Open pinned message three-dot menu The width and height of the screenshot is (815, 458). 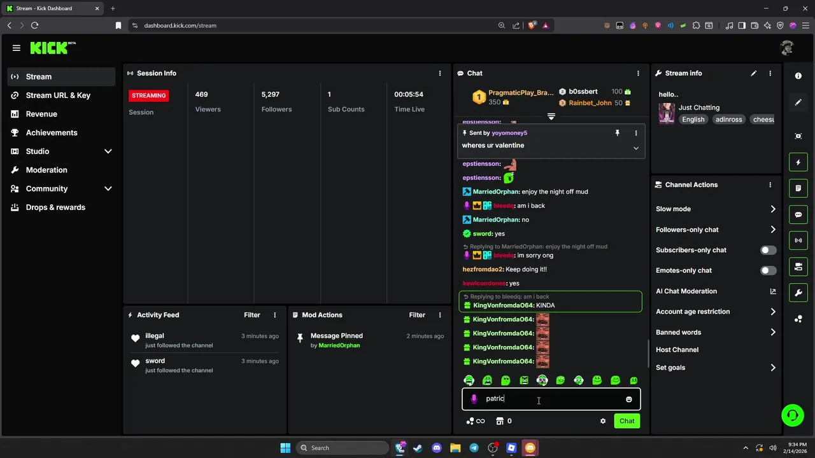(635, 133)
